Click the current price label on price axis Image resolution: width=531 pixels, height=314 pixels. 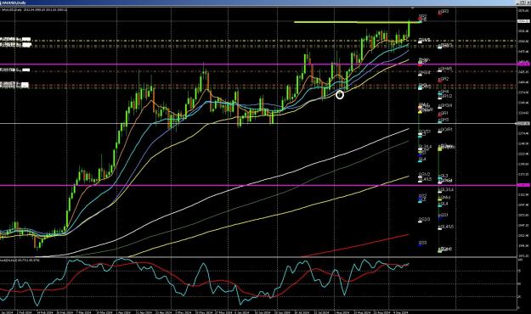click(523, 21)
